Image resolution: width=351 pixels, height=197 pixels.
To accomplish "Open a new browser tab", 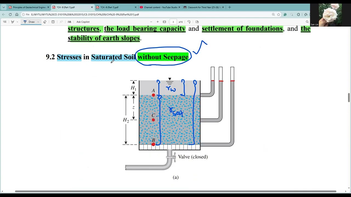I will click(230, 7).
